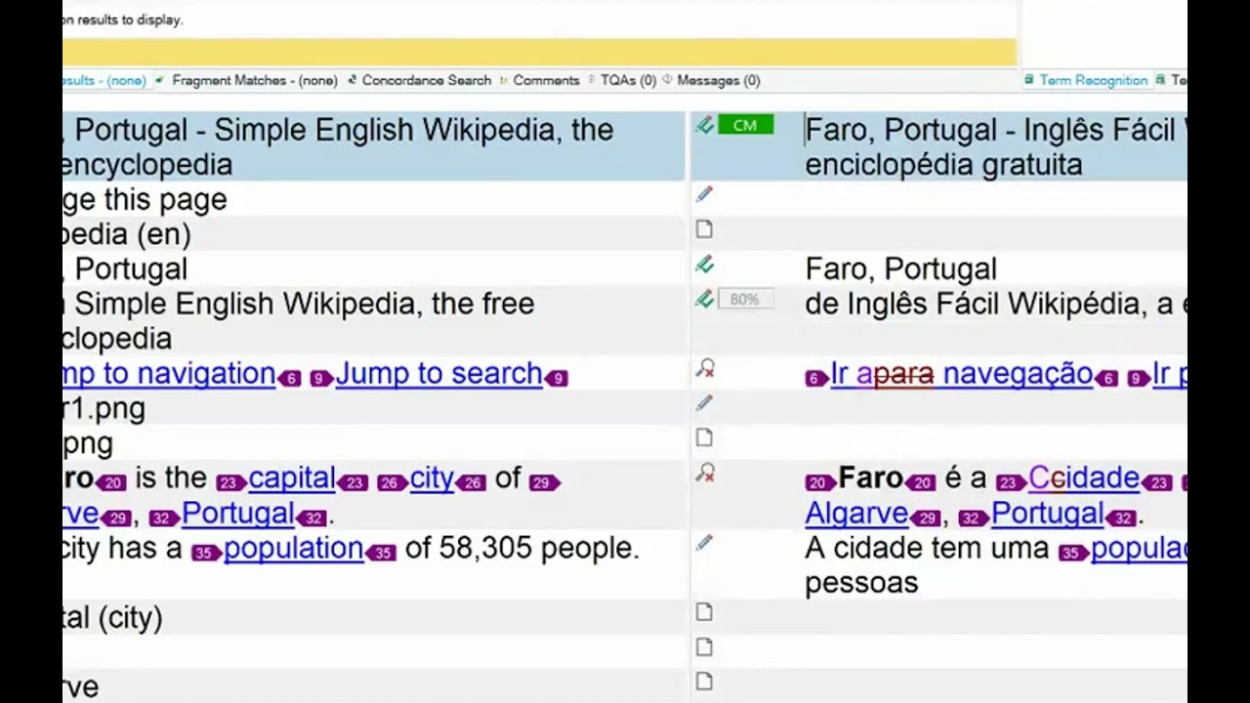Click the draft pencil icon for the 'ge this page' segment

pyautogui.click(x=704, y=194)
